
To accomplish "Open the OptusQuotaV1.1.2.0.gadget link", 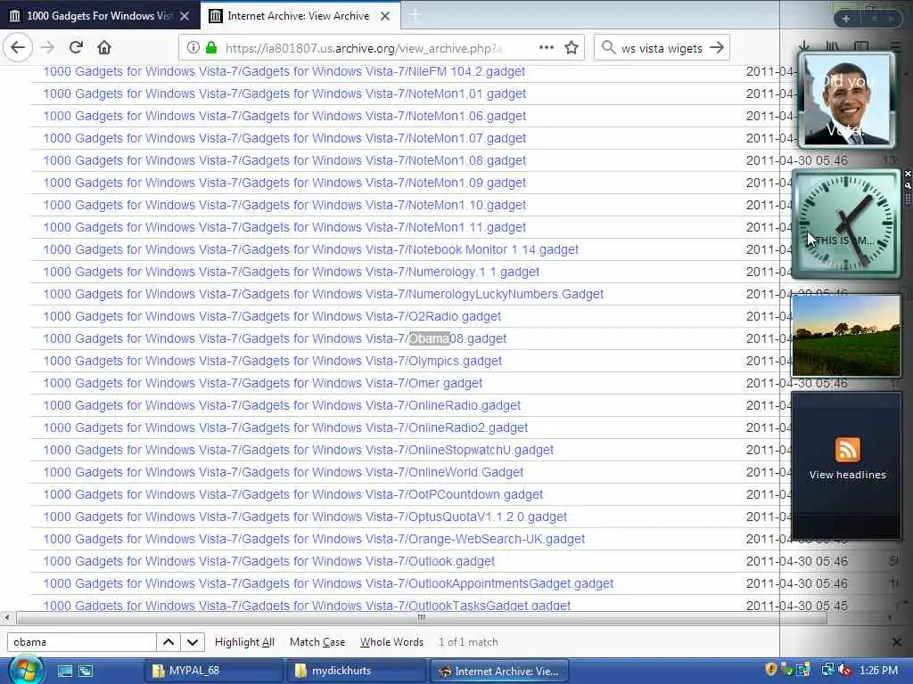I will point(305,517).
